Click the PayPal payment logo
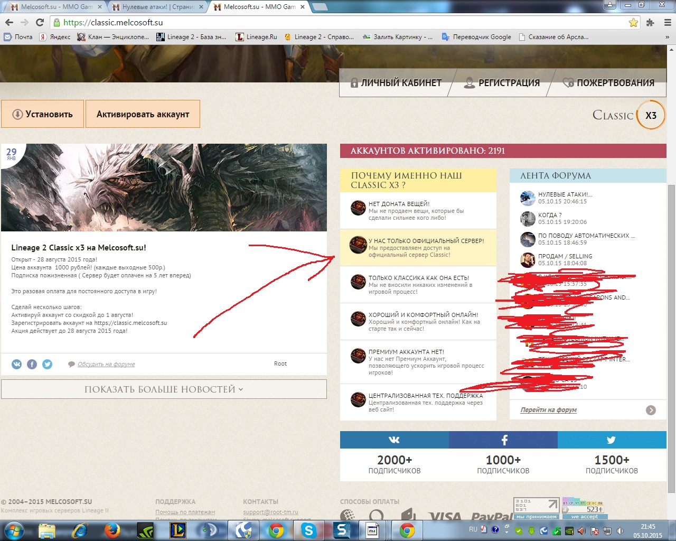 pos(492,516)
